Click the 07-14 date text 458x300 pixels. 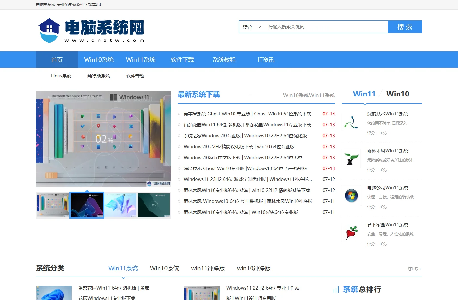[329, 114]
